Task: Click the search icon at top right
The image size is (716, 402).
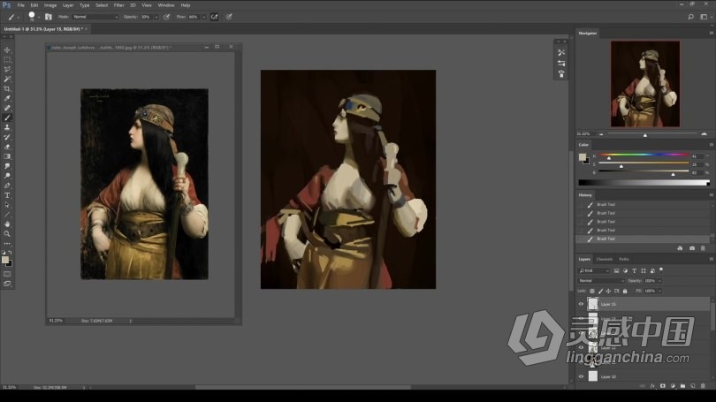Action: coord(691,17)
